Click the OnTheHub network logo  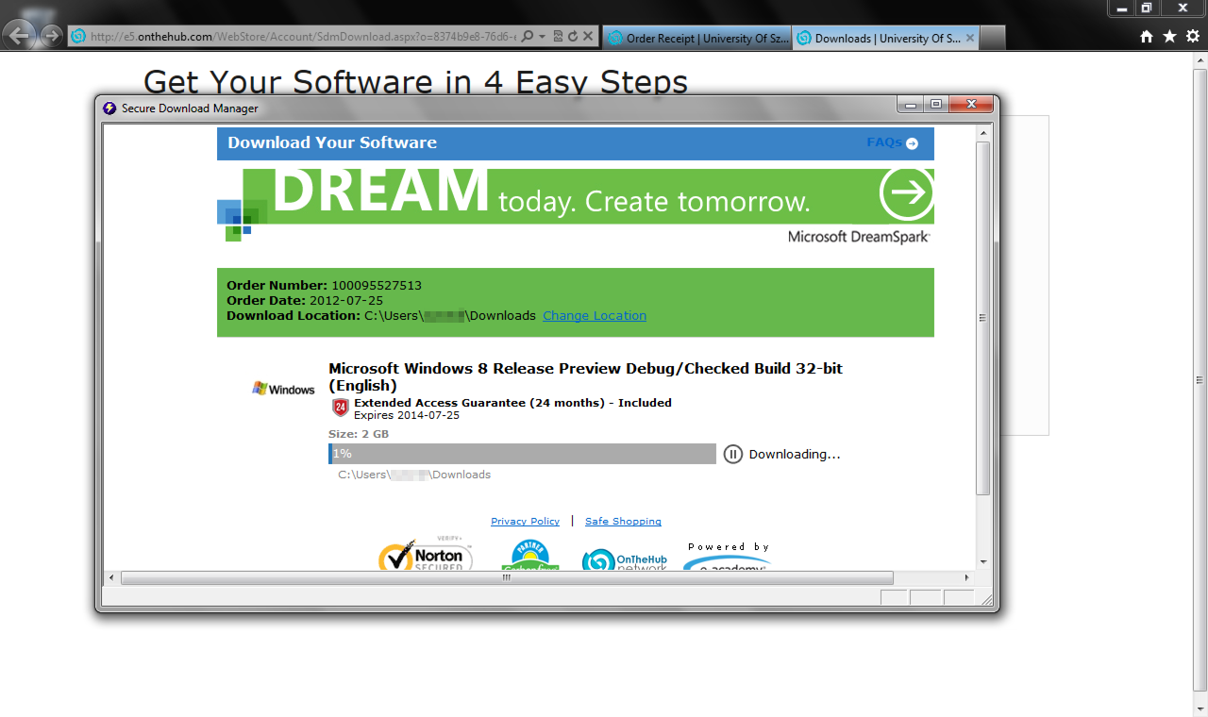point(625,559)
